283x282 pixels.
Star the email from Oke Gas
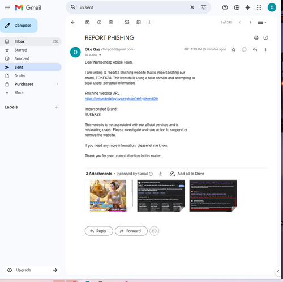[234, 49]
